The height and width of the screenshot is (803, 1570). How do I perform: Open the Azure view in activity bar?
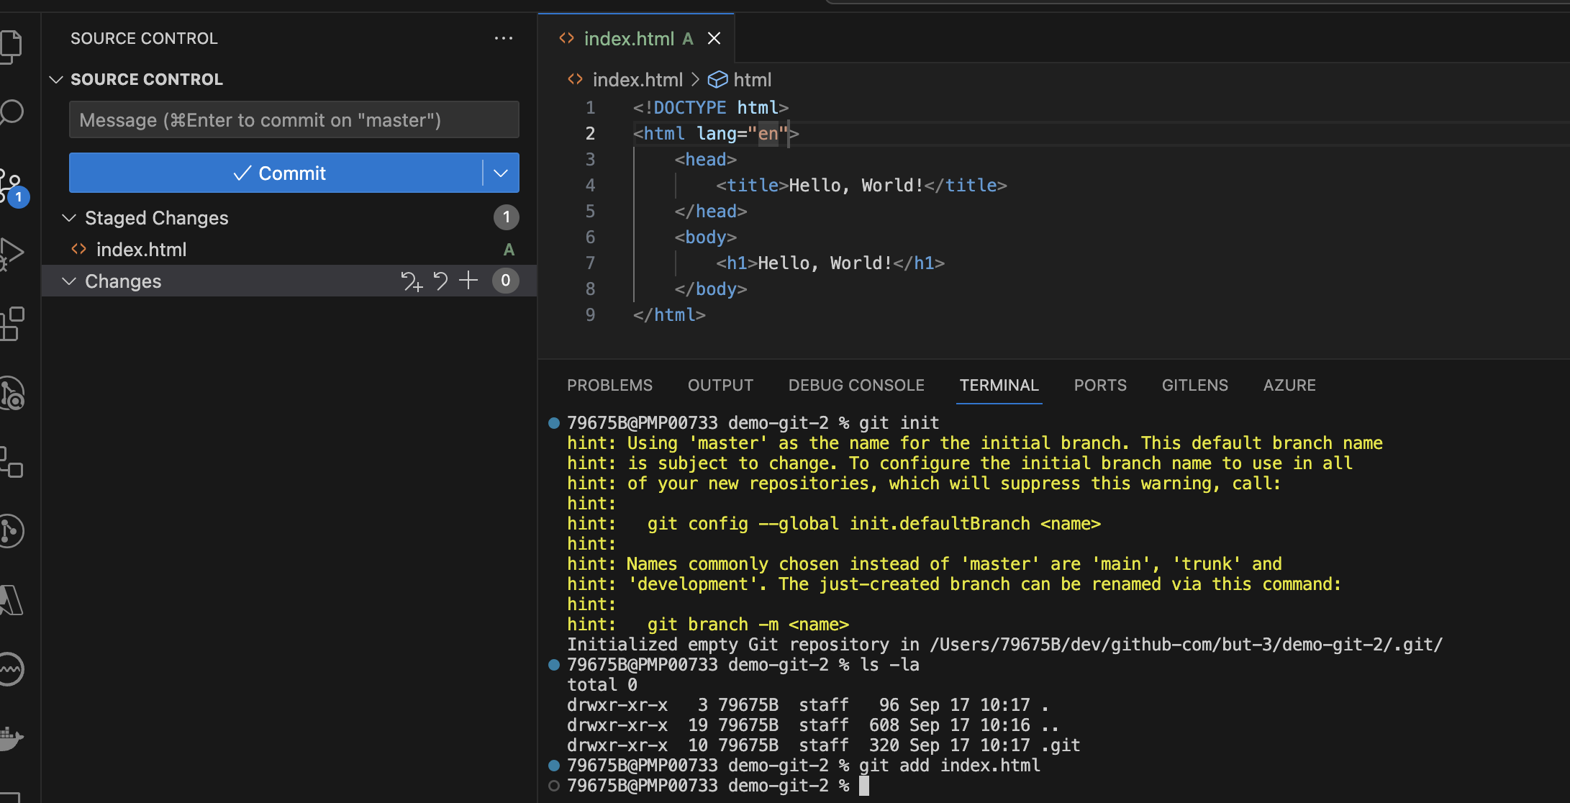coord(11,599)
